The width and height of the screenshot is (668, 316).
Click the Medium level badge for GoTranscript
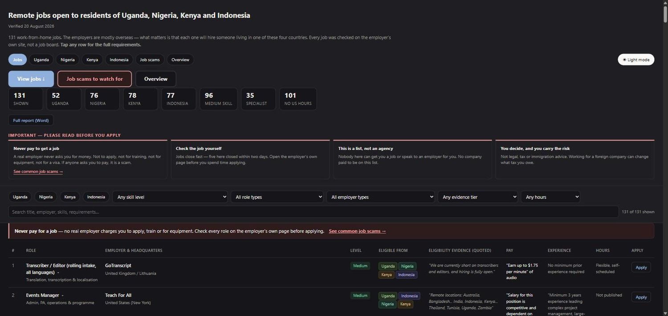point(360,266)
